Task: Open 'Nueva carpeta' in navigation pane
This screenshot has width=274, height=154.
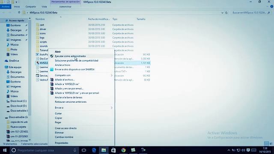Action: click(18, 127)
